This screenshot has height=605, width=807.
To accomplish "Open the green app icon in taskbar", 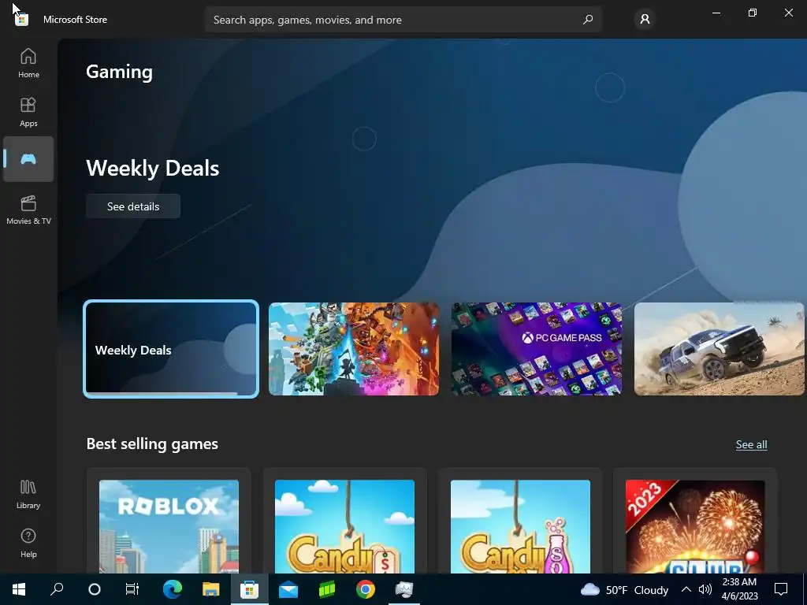I will (x=327, y=589).
